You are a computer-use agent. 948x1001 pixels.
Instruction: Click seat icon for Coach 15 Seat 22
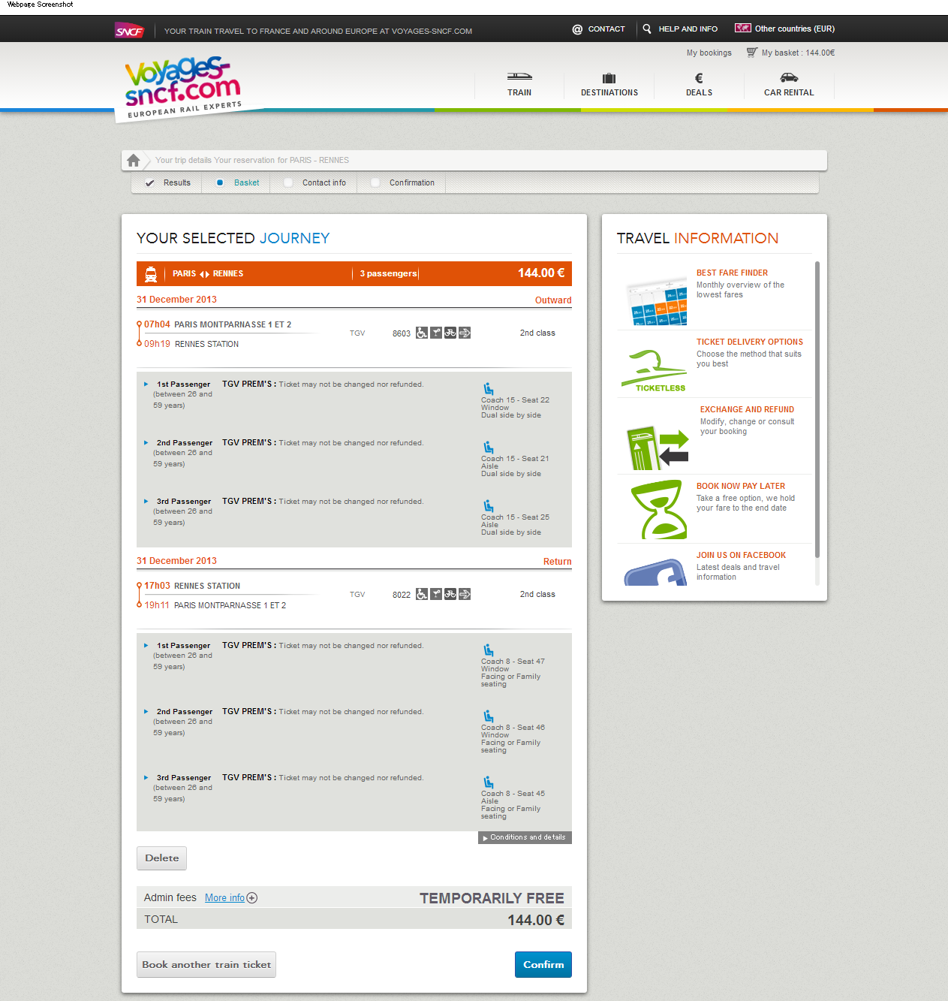pyautogui.click(x=489, y=388)
